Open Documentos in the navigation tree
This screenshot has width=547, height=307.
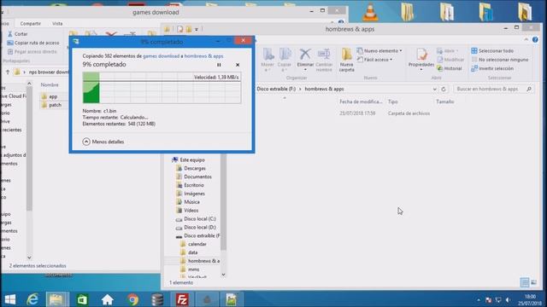click(x=194, y=177)
